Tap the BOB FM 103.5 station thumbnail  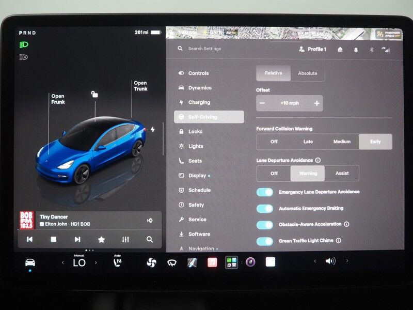pyautogui.click(x=27, y=220)
